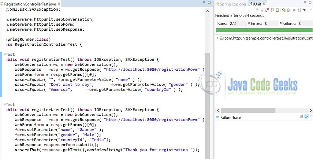Image resolution: width=313 pixels, height=159 pixels.
Task: Maximize the editor area
Action: click(209, 3)
